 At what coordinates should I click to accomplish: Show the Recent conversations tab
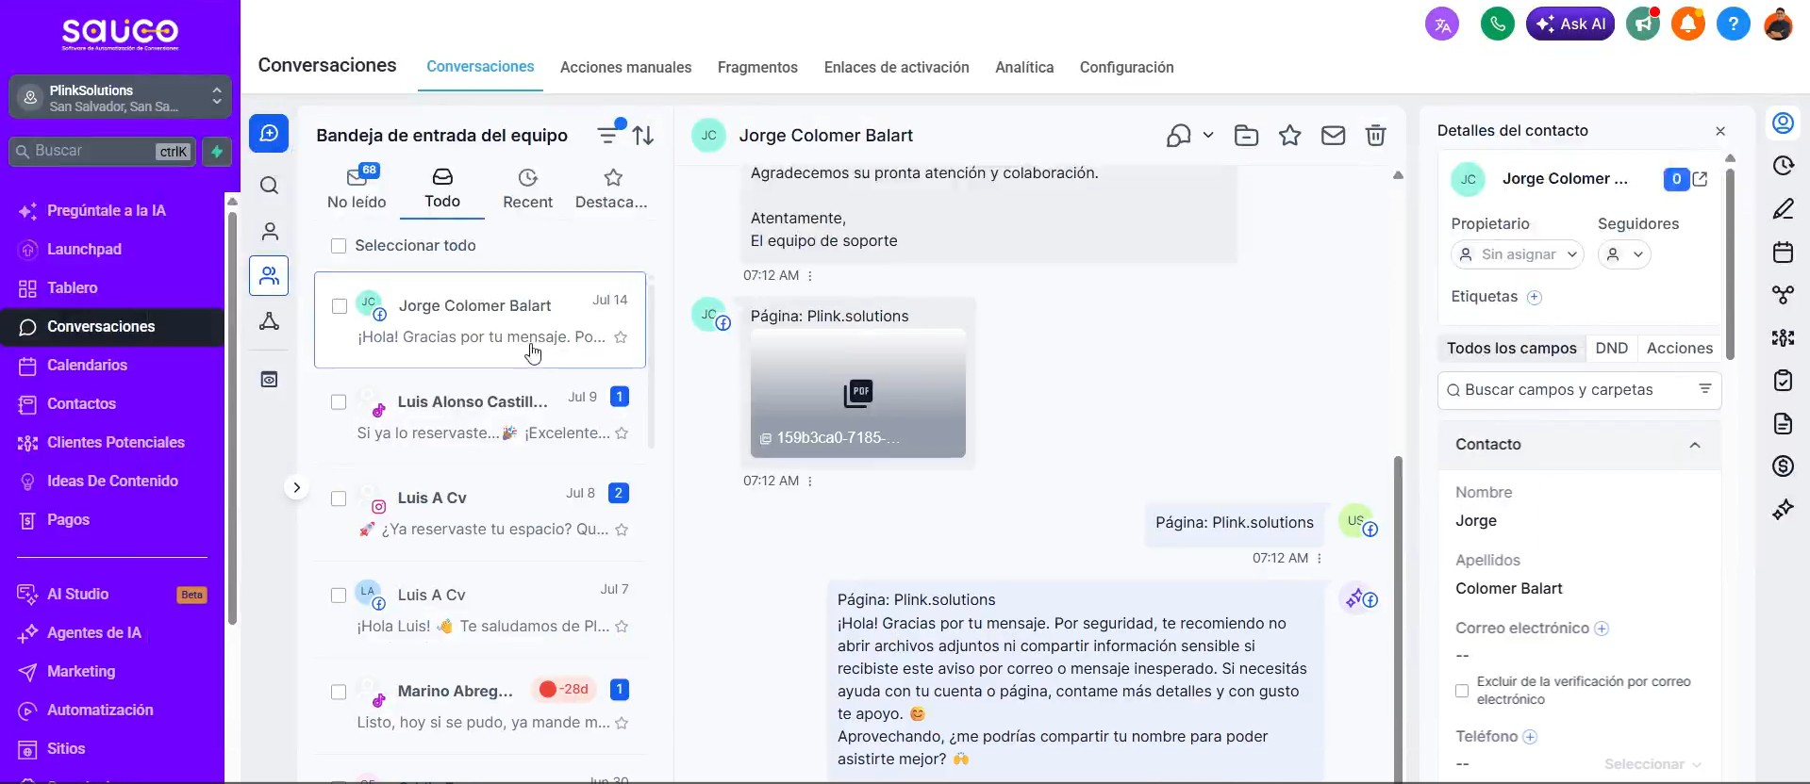(527, 189)
